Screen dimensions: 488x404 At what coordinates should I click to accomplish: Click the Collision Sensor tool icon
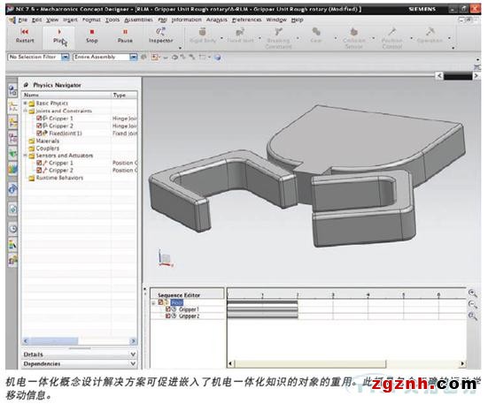[354, 32]
